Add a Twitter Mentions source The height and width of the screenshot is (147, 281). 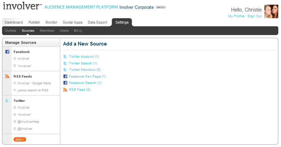[x=85, y=69]
